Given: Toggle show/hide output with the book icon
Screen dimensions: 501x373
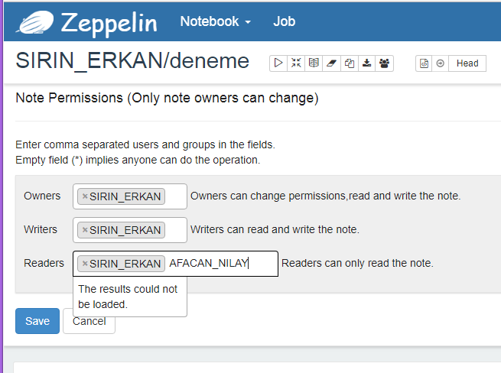Looking at the screenshot, I should pos(314,63).
